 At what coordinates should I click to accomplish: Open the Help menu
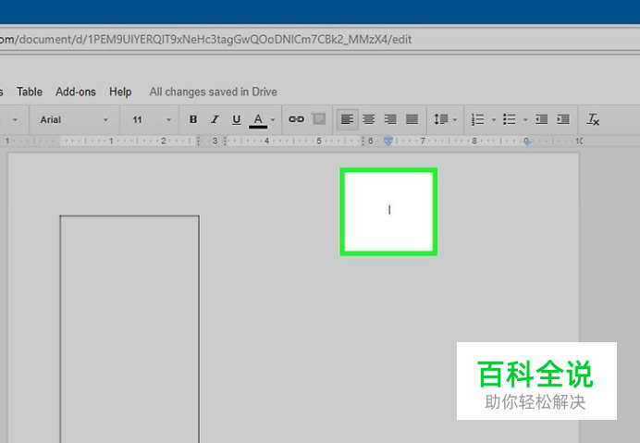click(x=120, y=92)
